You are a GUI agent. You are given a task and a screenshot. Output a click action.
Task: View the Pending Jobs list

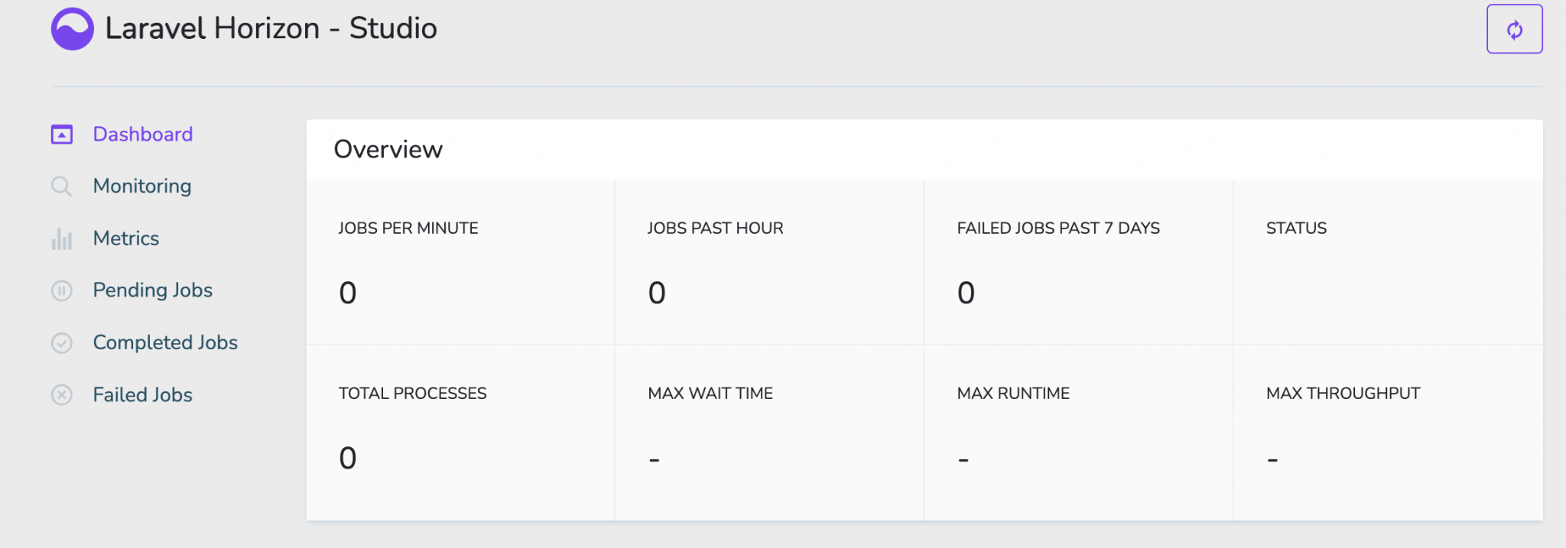[x=152, y=290]
